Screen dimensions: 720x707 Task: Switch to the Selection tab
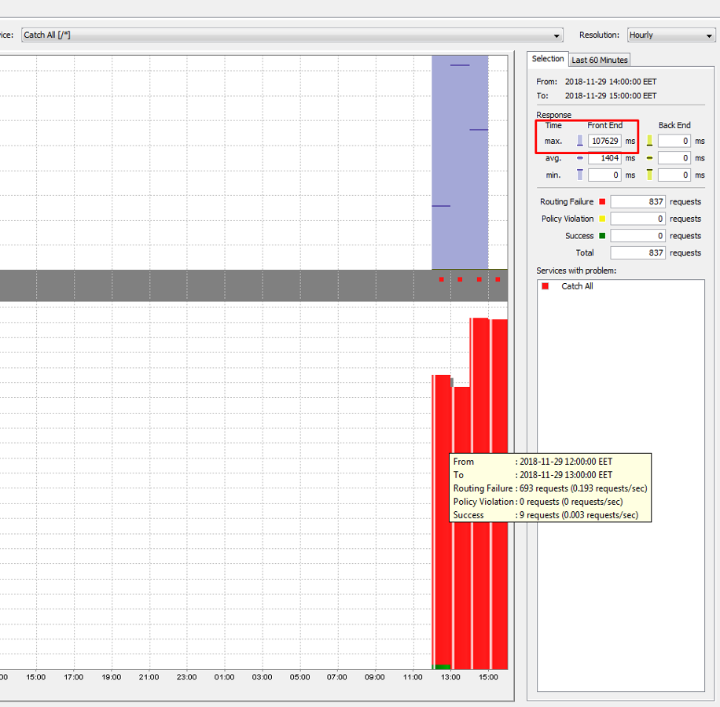click(547, 59)
